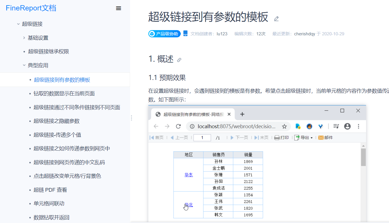The image size is (389, 223).
Task: Open the 导出 dropdown in report toolbar
Action: [303, 138]
